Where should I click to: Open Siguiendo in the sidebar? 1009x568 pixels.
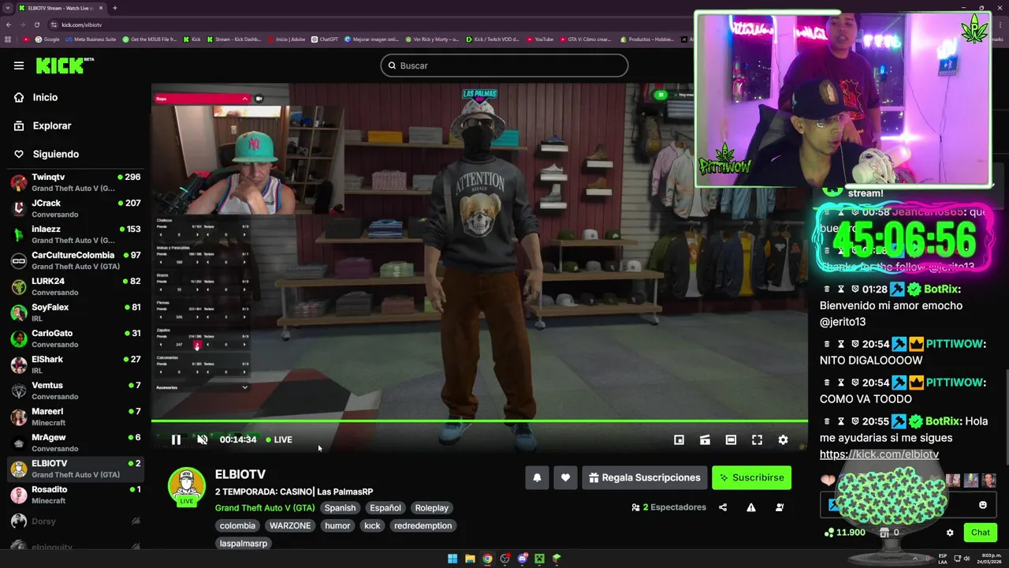(55, 154)
